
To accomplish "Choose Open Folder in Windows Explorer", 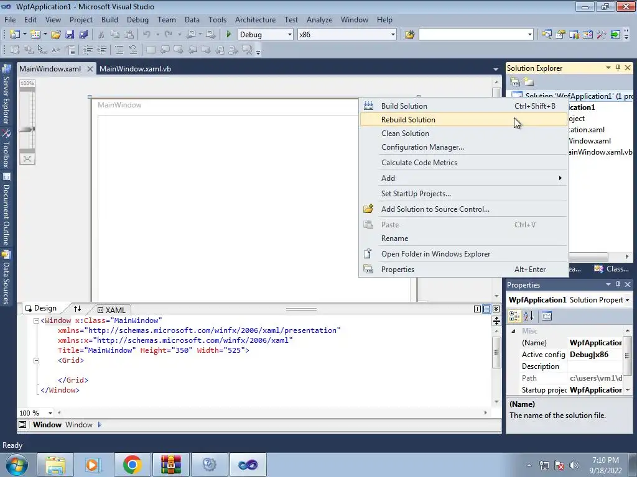I will [463, 254].
